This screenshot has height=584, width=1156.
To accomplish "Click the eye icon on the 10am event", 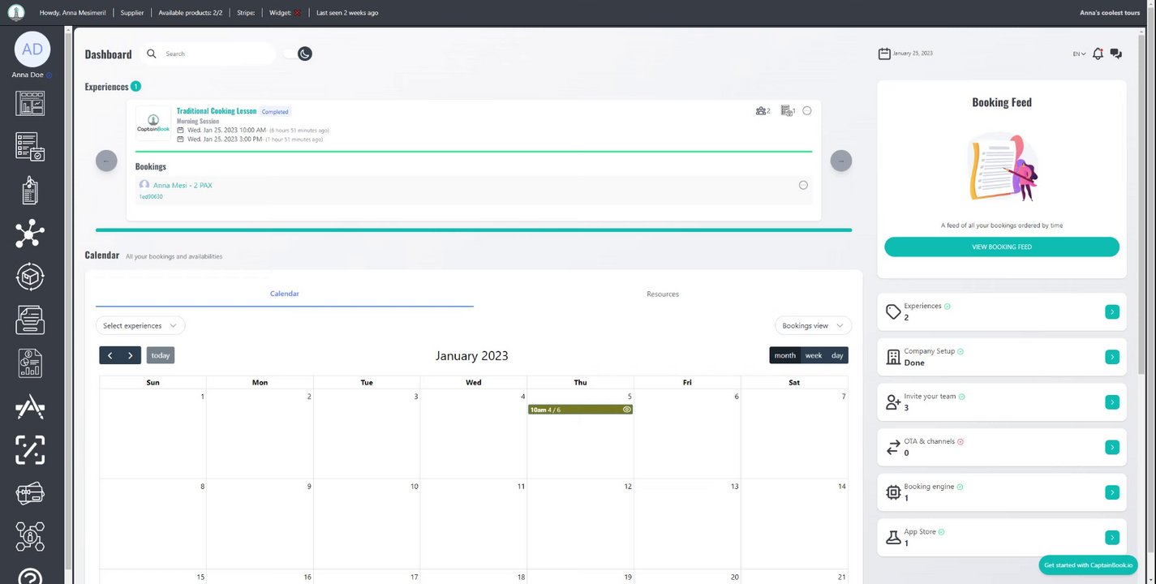I will click(626, 410).
